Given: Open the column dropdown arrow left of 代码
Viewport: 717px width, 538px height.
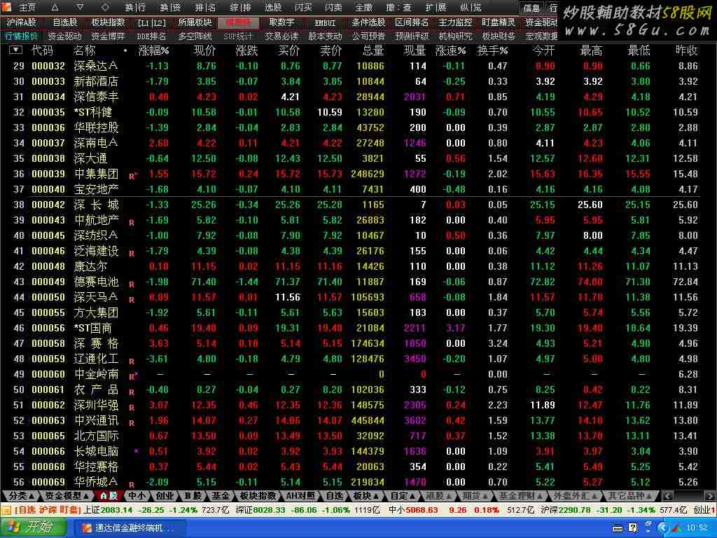Looking at the screenshot, I should pos(15,50).
